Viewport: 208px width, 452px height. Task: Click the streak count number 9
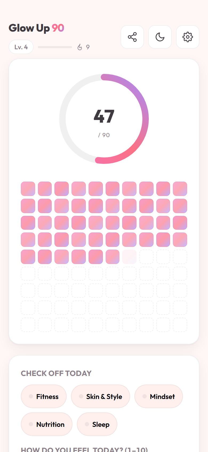point(88,47)
